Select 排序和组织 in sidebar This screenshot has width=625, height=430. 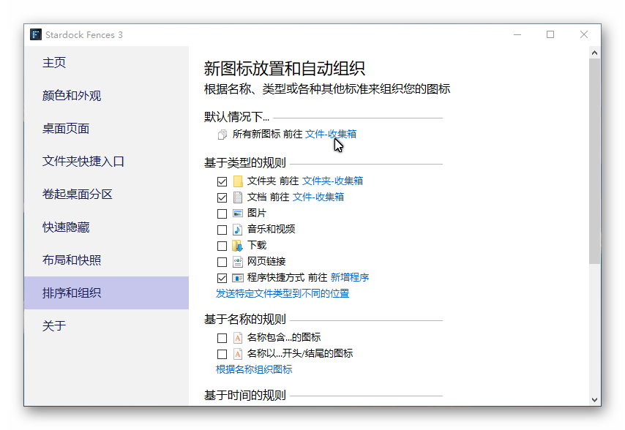click(x=106, y=293)
